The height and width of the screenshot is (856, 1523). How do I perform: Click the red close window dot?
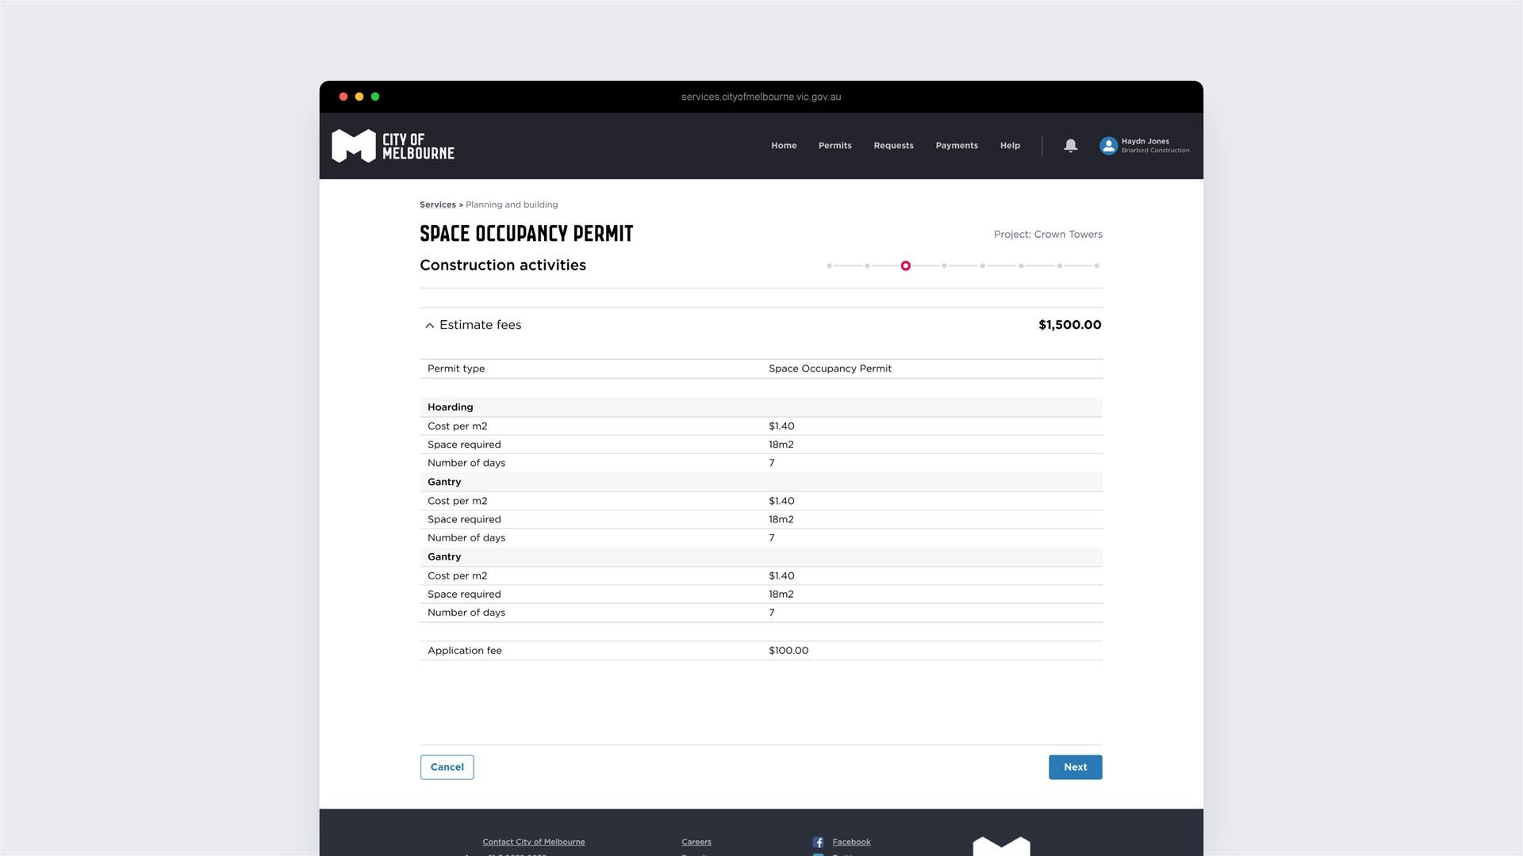[x=343, y=97]
